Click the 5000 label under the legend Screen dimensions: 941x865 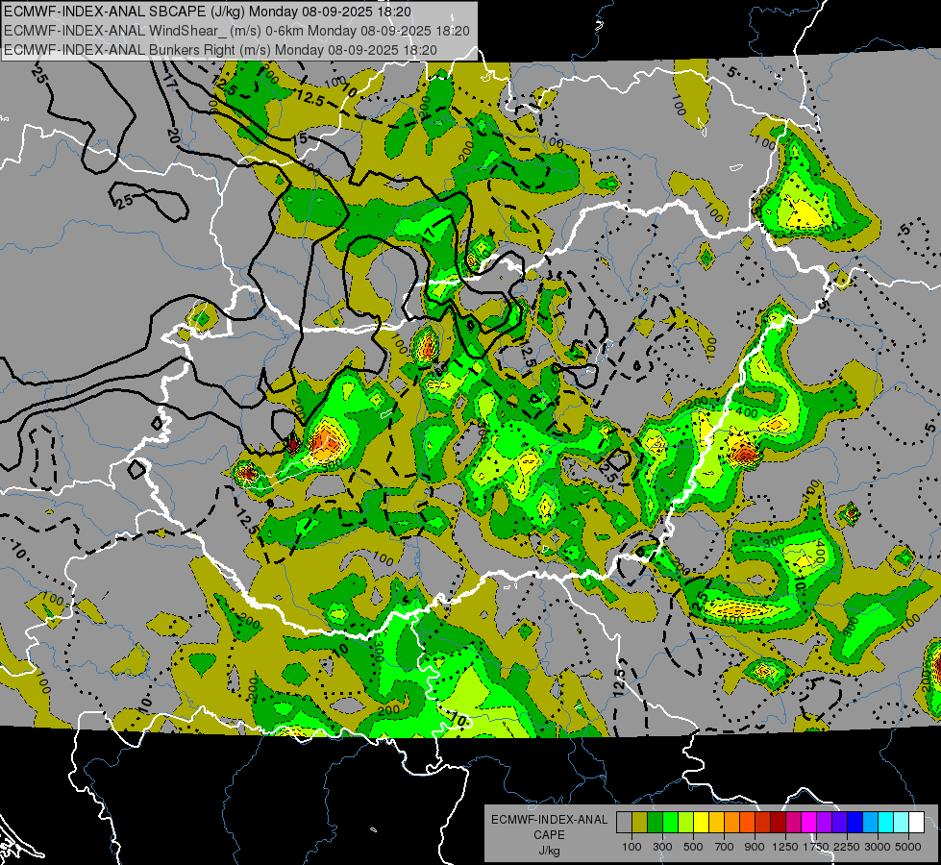pyautogui.click(x=908, y=847)
